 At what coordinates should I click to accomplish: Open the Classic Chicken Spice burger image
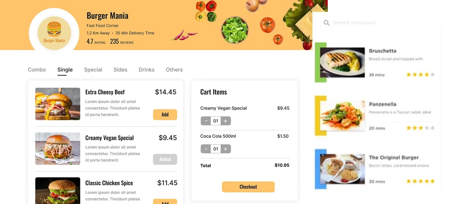(x=58, y=190)
